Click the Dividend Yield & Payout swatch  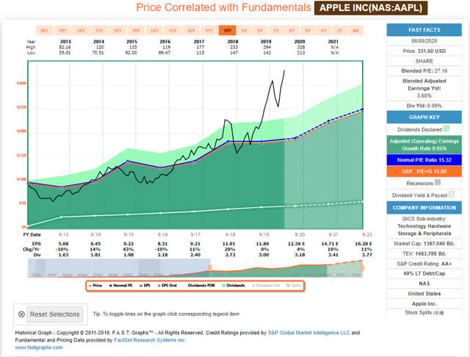click(452, 195)
